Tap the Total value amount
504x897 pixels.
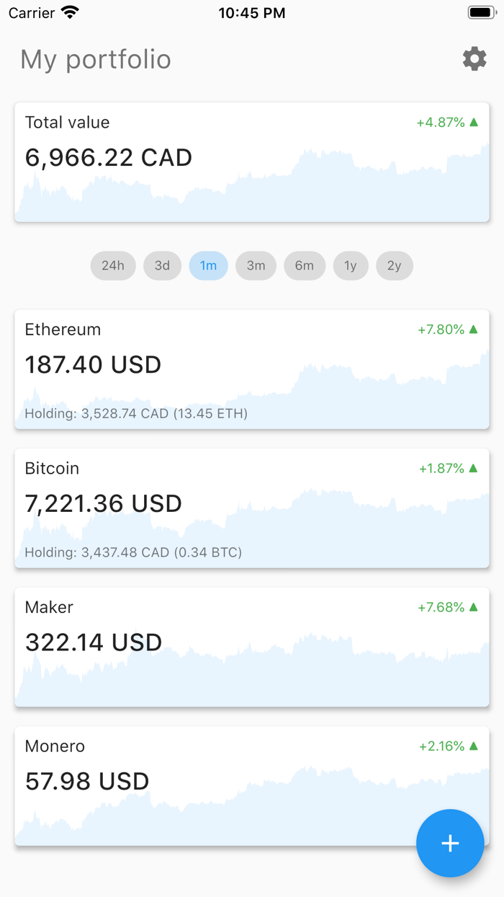(x=109, y=157)
